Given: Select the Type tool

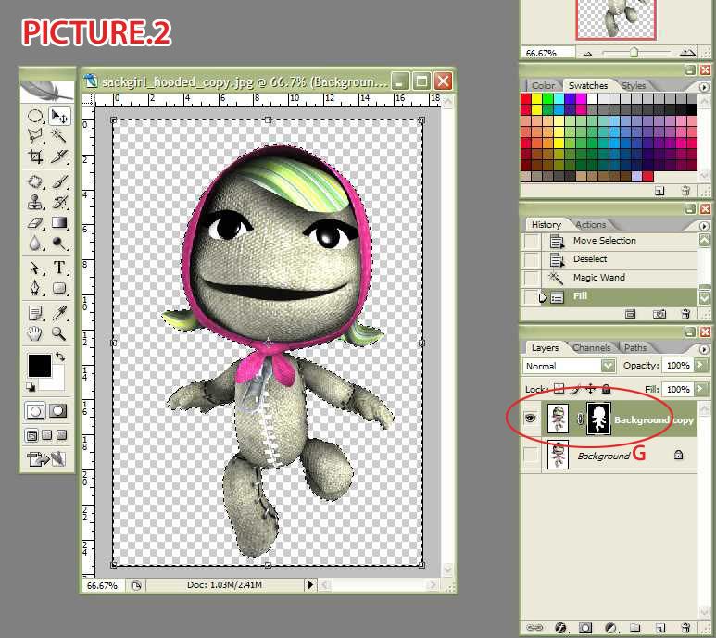Looking at the screenshot, I should click(x=59, y=268).
